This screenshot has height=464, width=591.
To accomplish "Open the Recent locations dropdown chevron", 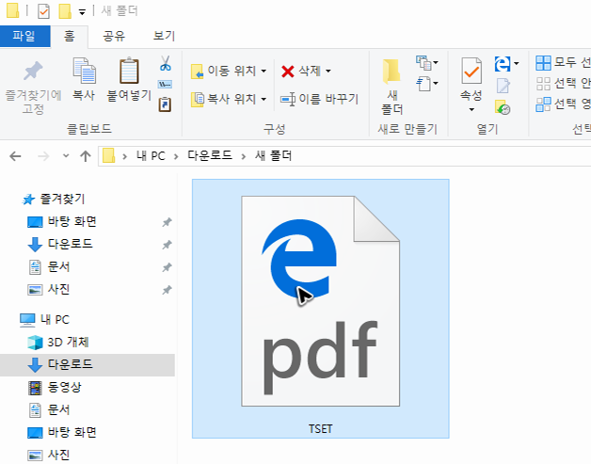I will pyautogui.click(x=66, y=155).
